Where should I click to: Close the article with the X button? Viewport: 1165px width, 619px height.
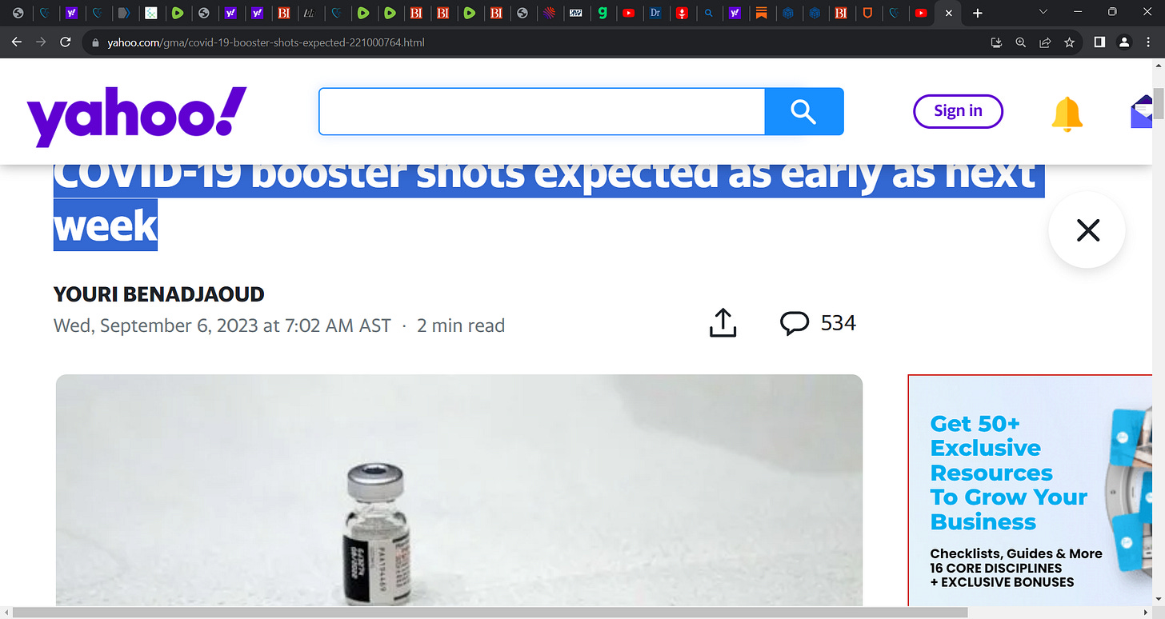tap(1087, 230)
